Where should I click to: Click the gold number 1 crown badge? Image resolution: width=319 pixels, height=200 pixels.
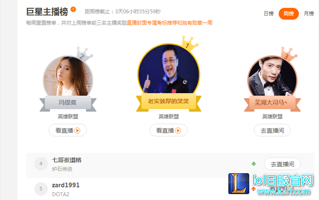(x=189, y=43)
